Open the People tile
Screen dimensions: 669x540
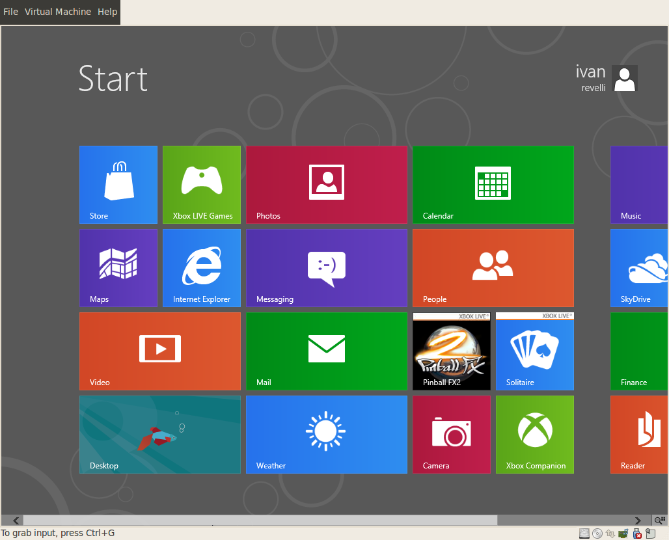(x=493, y=268)
